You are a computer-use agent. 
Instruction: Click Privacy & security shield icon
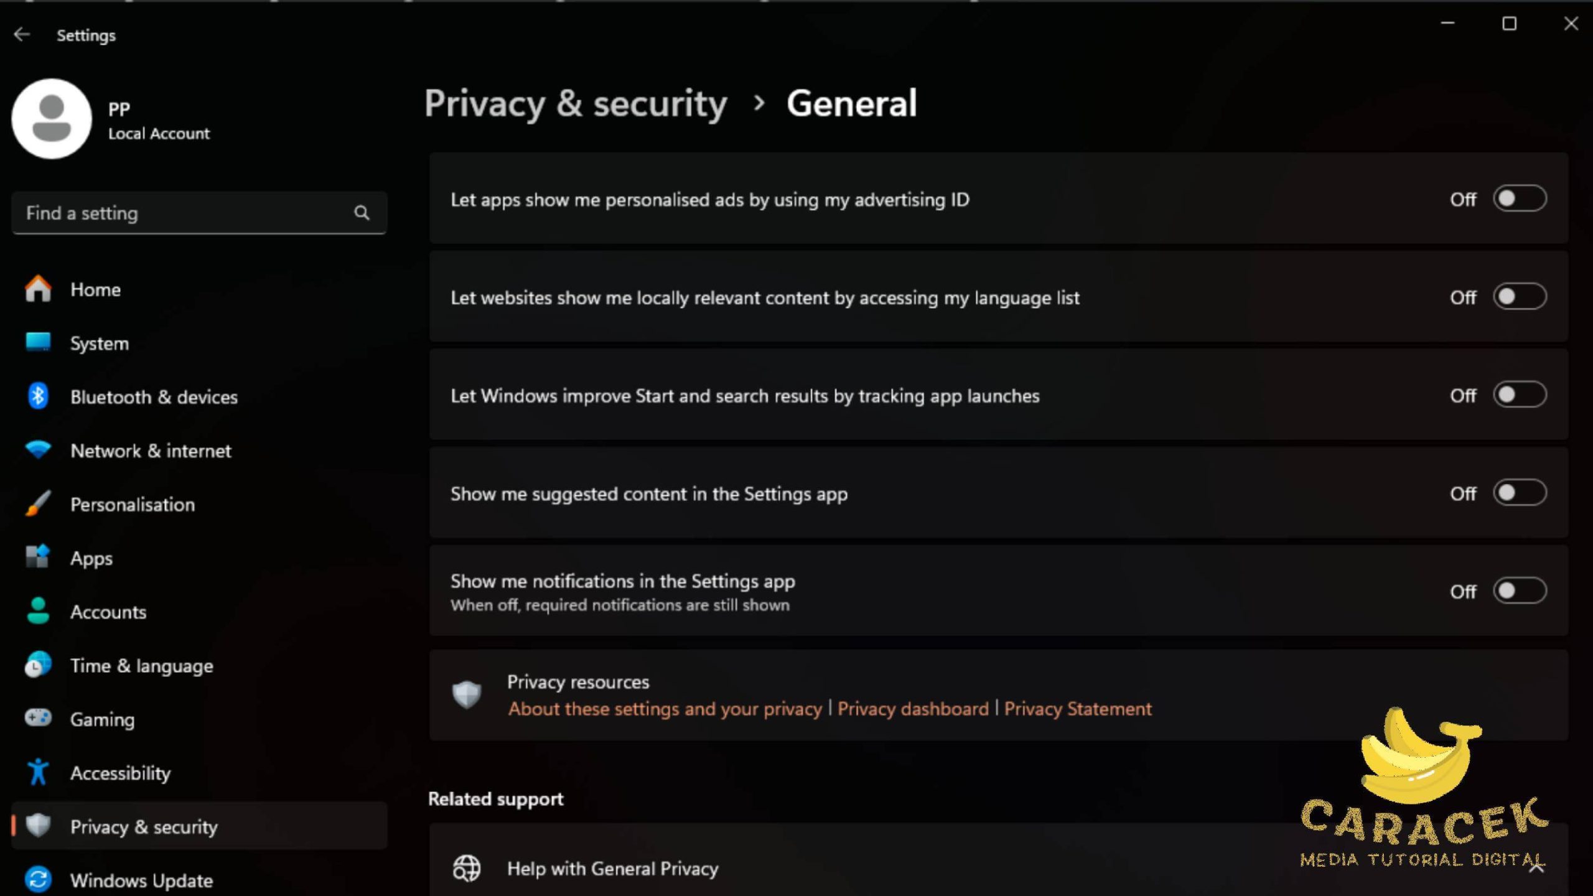pyautogui.click(x=39, y=826)
